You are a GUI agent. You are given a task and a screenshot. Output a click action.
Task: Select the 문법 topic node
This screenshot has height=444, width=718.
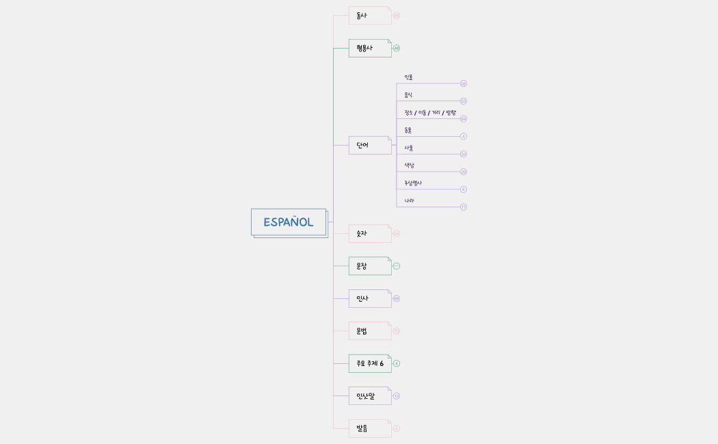click(x=369, y=331)
